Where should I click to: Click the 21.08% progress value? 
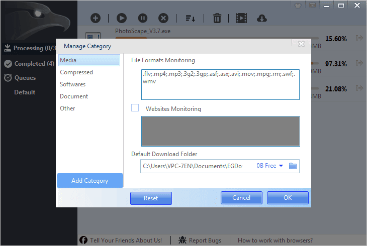336,89
